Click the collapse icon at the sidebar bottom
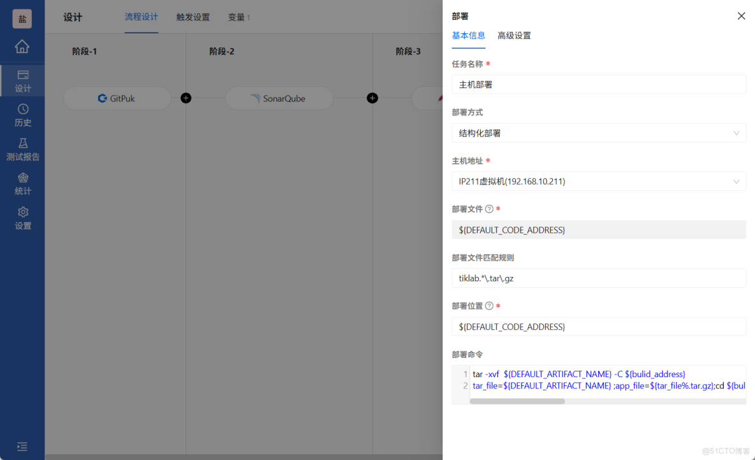The height and width of the screenshot is (460, 755). (x=22, y=447)
